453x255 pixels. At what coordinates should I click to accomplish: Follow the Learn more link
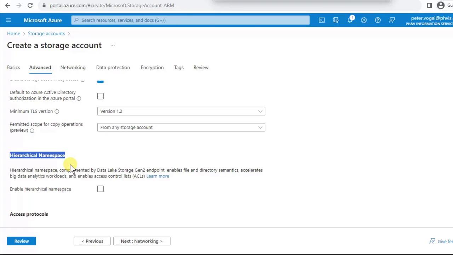(x=157, y=176)
